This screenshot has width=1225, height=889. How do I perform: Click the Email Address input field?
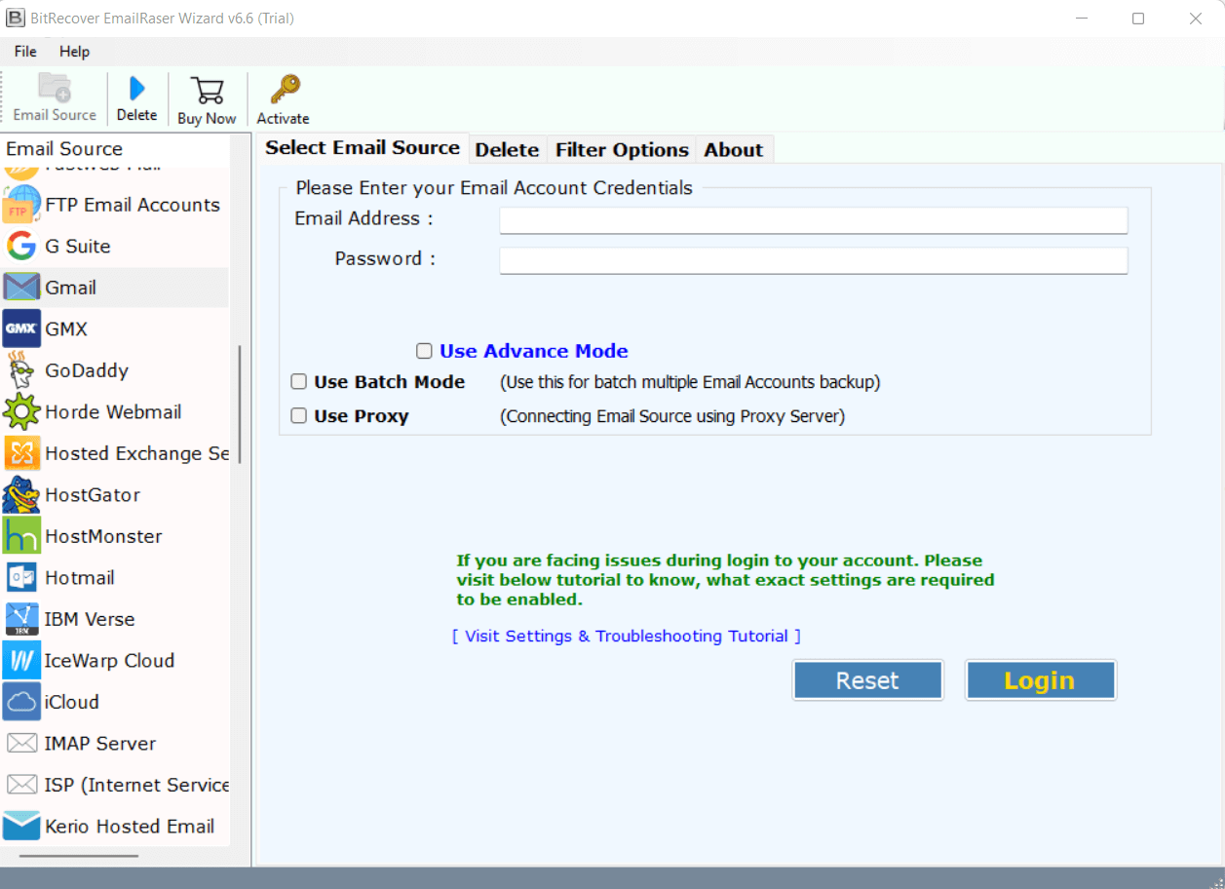coord(814,219)
